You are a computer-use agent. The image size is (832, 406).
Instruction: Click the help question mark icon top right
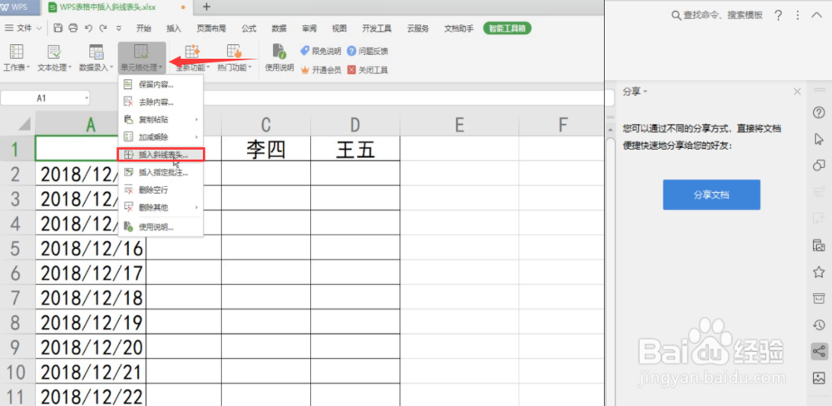[778, 15]
